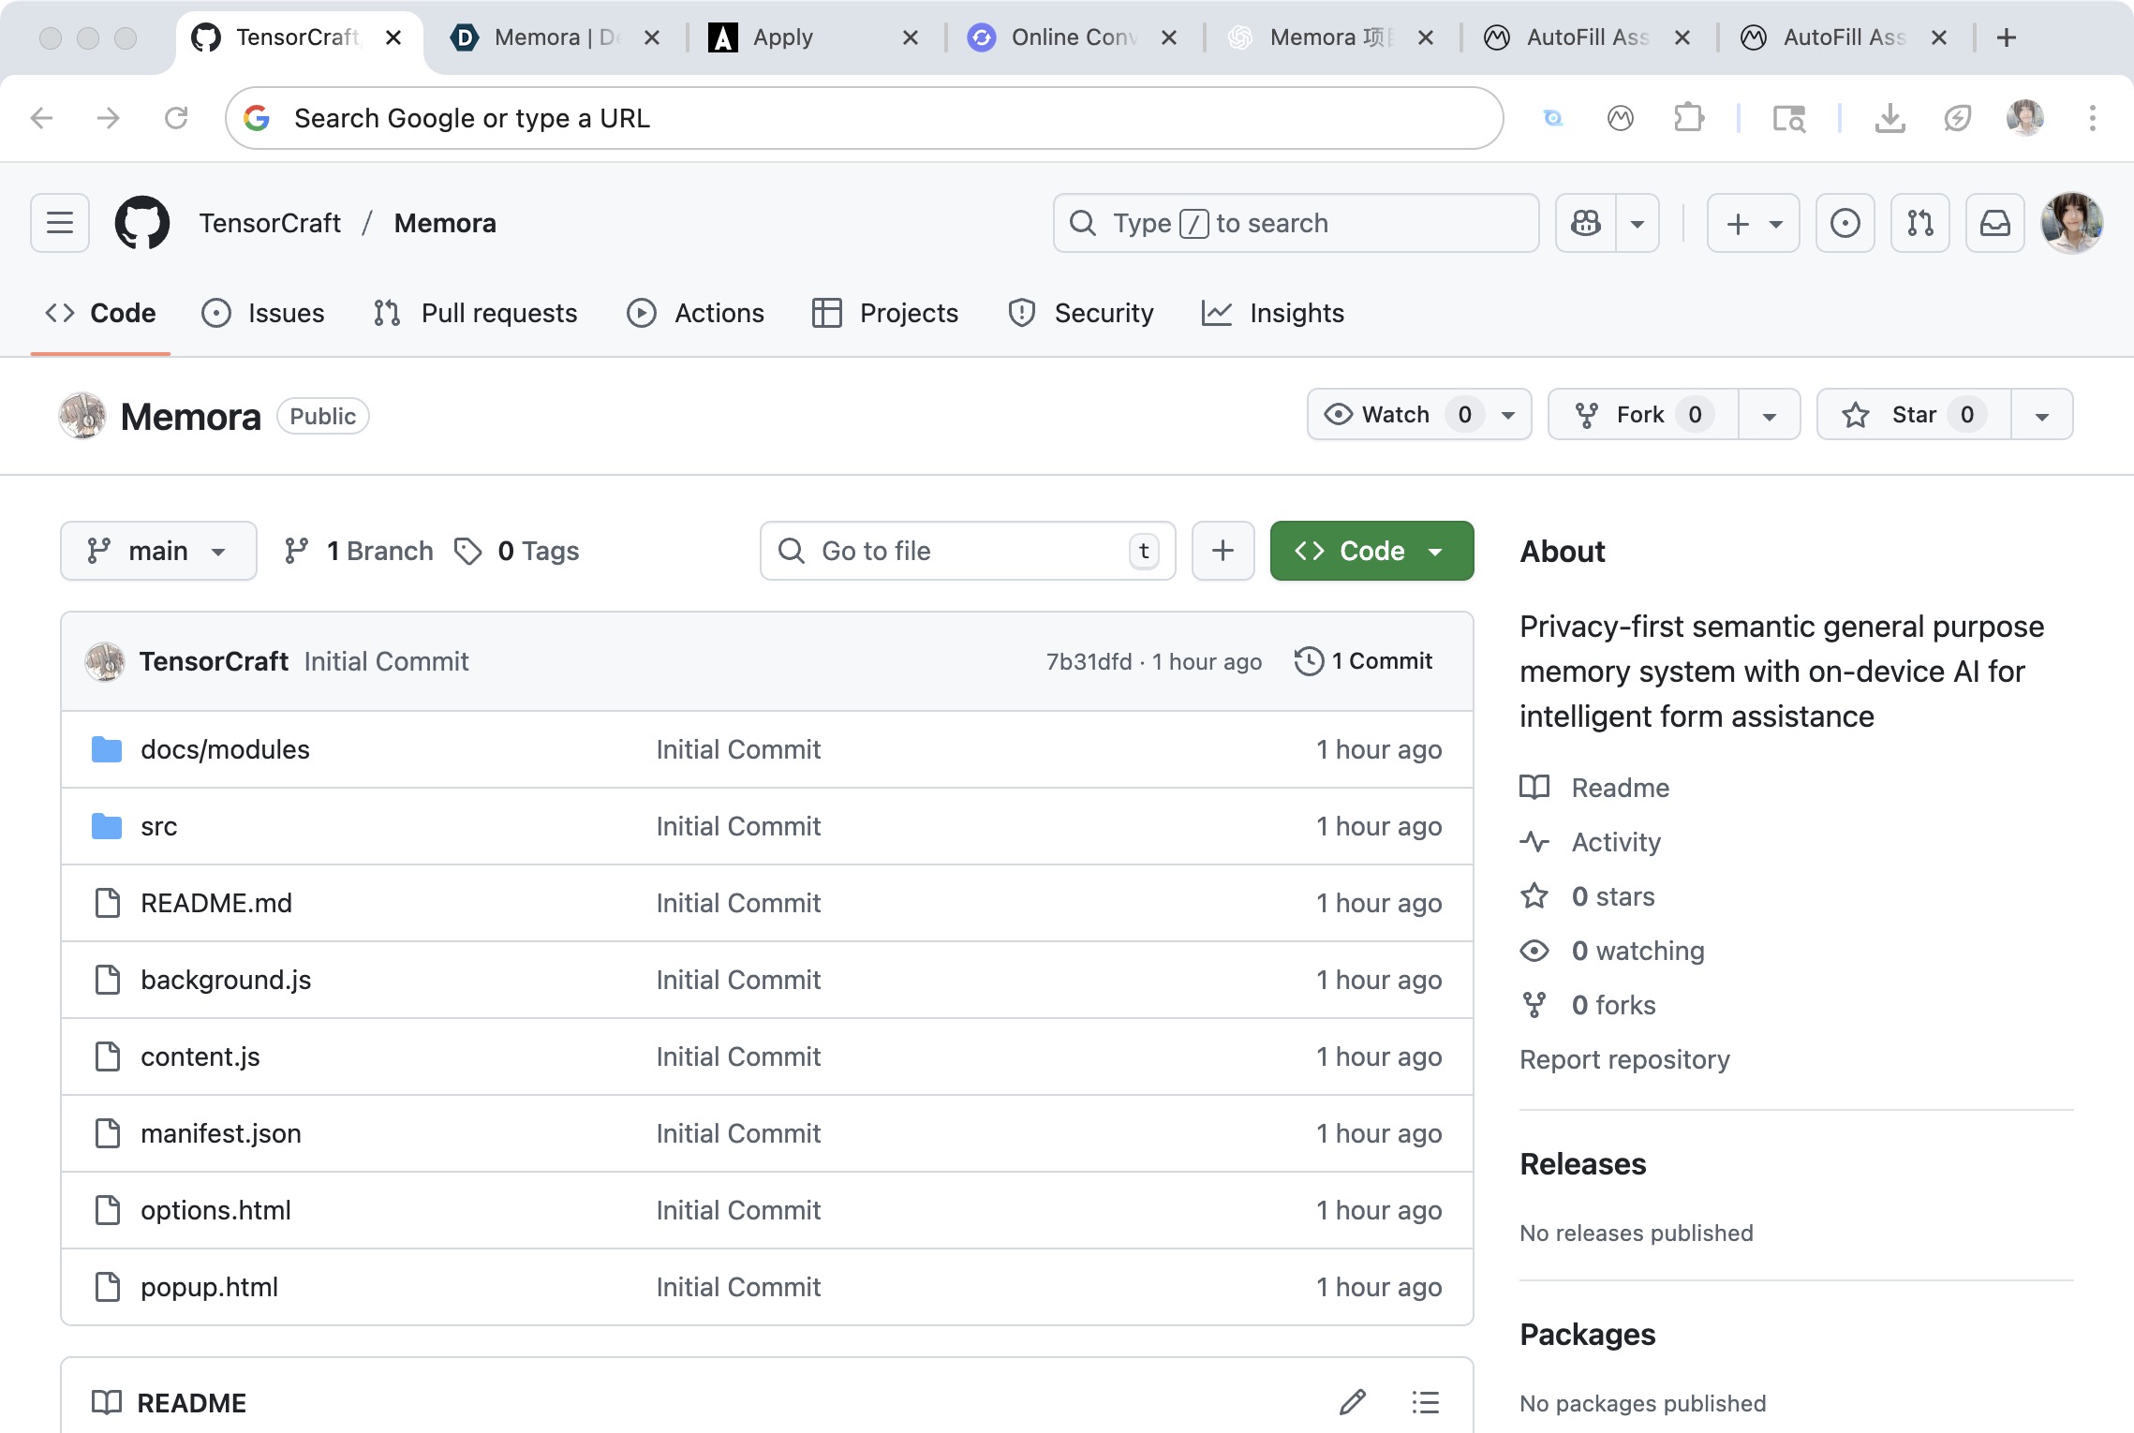
Task: Open the green Code dropdown
Action: tap(1371, 551)
